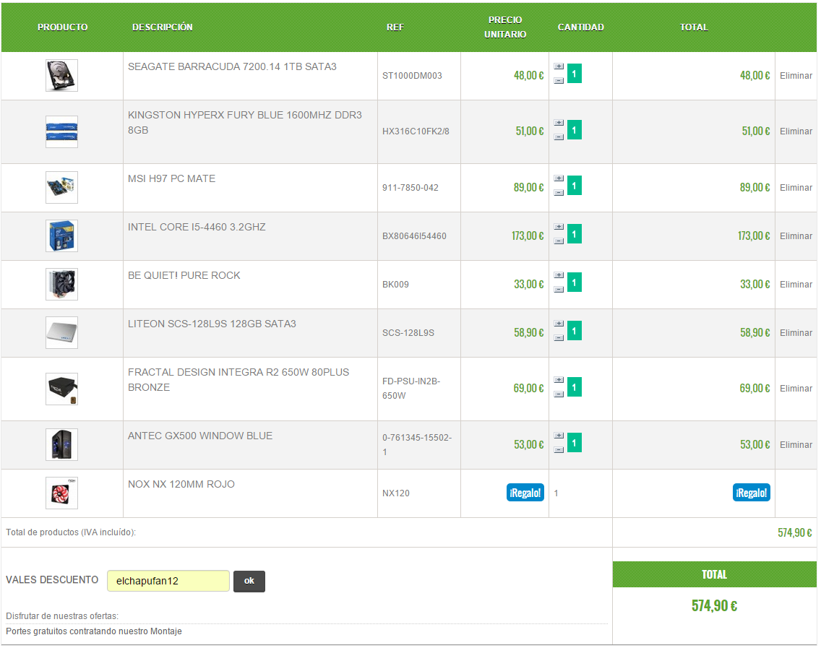The height and width of the screenshot is (648, 821).
Task: Click quantity box for Liteon SCS-128L9S
Action: [x=575, y=331]
